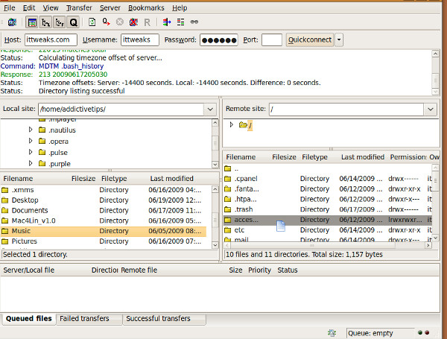Refresh the file and folder lists

pyautogui.click(x=92, y=22)
